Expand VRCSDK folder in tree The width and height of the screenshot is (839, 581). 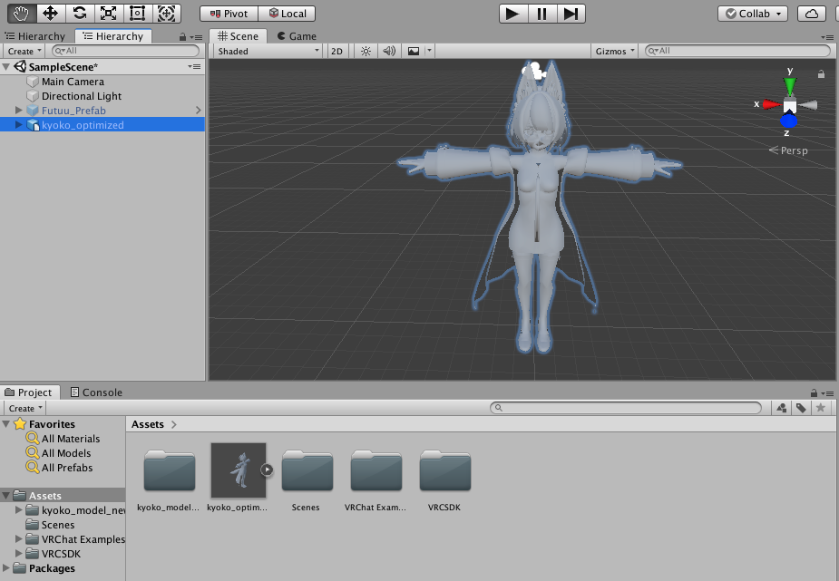pyautogui.click(x=19, y=554)
